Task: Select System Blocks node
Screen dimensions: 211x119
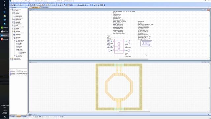Action: (17, 58)
